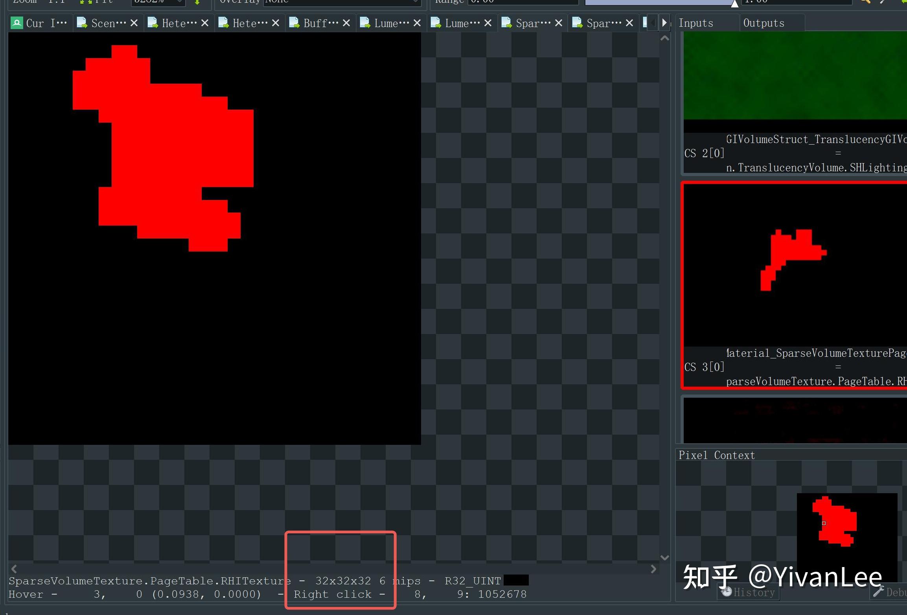Open the Overlay dropdown showing None
Screen dimensions: 907x615
(341, 2)
